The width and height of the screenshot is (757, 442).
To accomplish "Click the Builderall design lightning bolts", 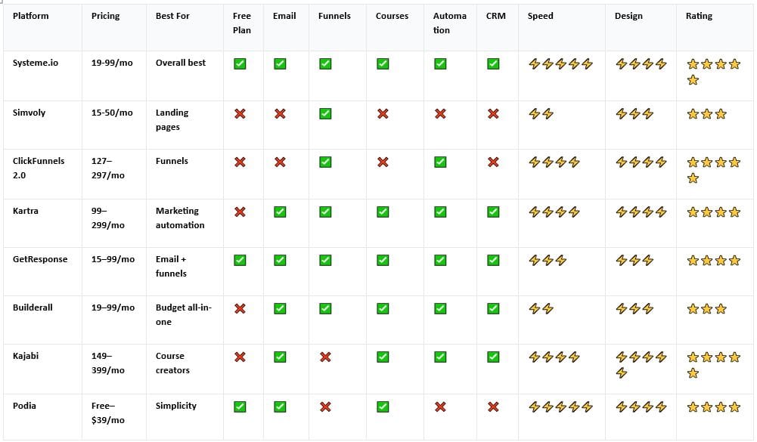I will 634,309.
